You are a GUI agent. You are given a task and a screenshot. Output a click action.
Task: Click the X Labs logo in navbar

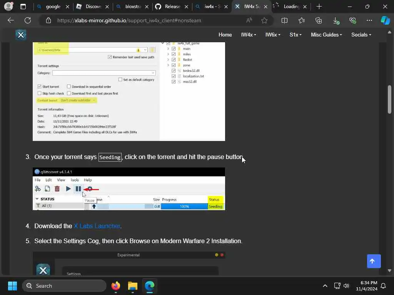(x=21, y=35)
